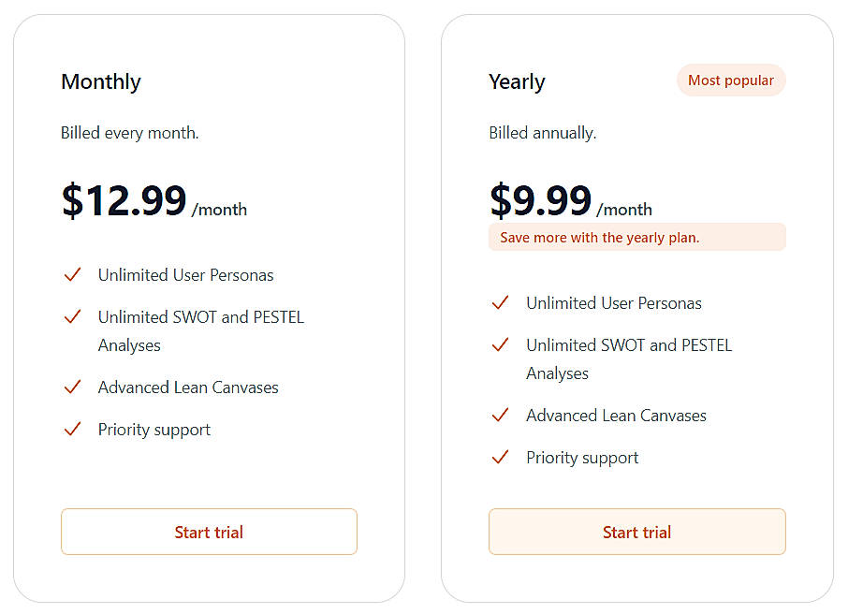Viewport: 848px width, 614px height.
Task: Start trial for the Monthly plan
Action: 209,532
